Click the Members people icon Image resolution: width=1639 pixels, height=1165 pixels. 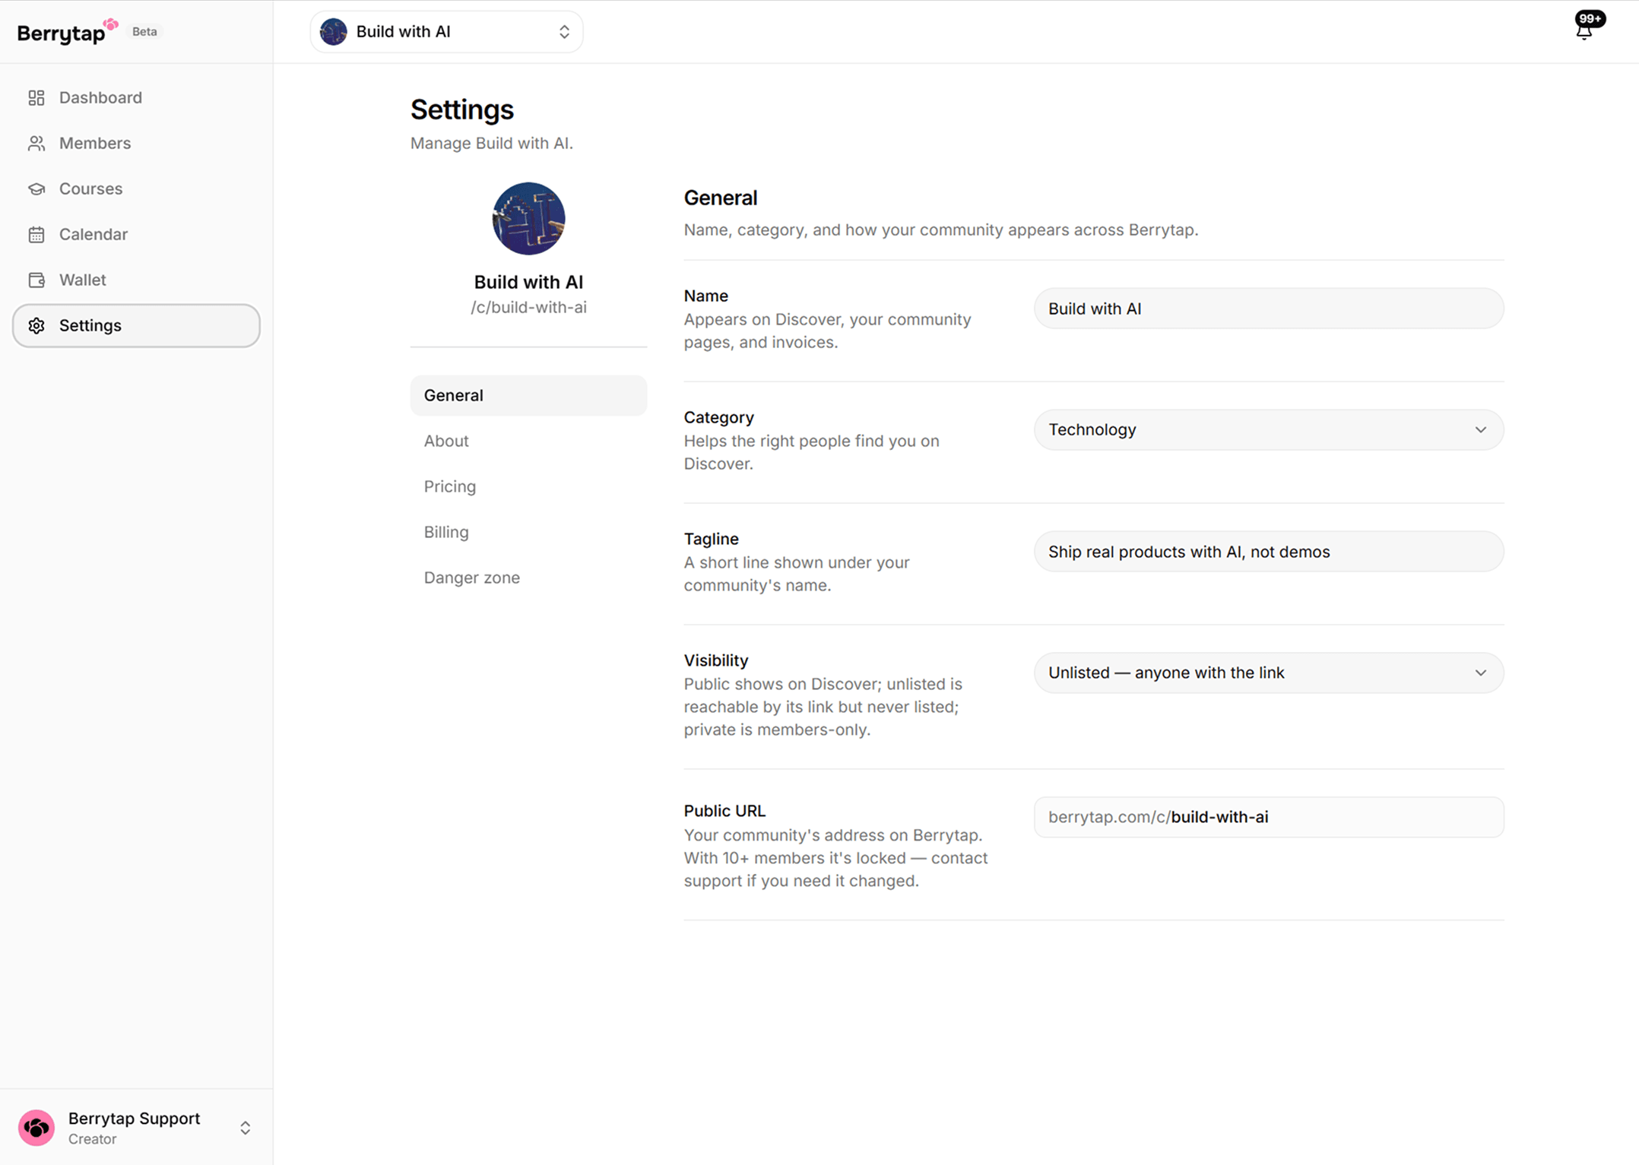pyautogui.click(x=36, y=144)
